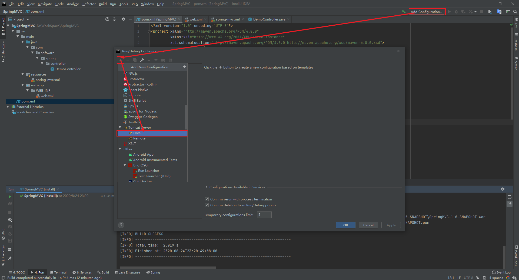
Task: Click the Google icon in status bar
Action: [x=508, y=278]
